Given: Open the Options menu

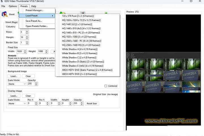Looking at the screenshot, I should [x=13, y=6].
